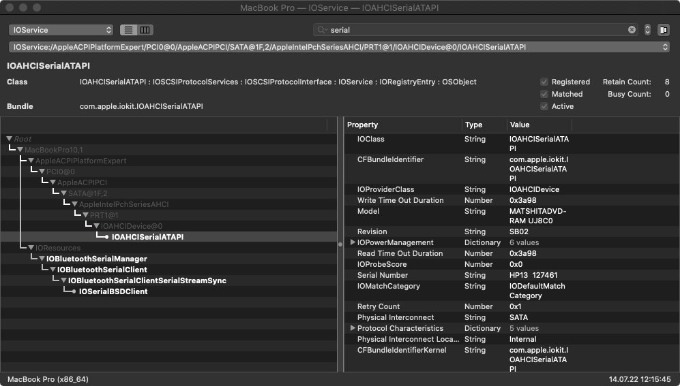The width and height of the screenshot is (680, 386).
Task: Collapse the PRT1@1 disclosure triangle
Action: (85, 214)
